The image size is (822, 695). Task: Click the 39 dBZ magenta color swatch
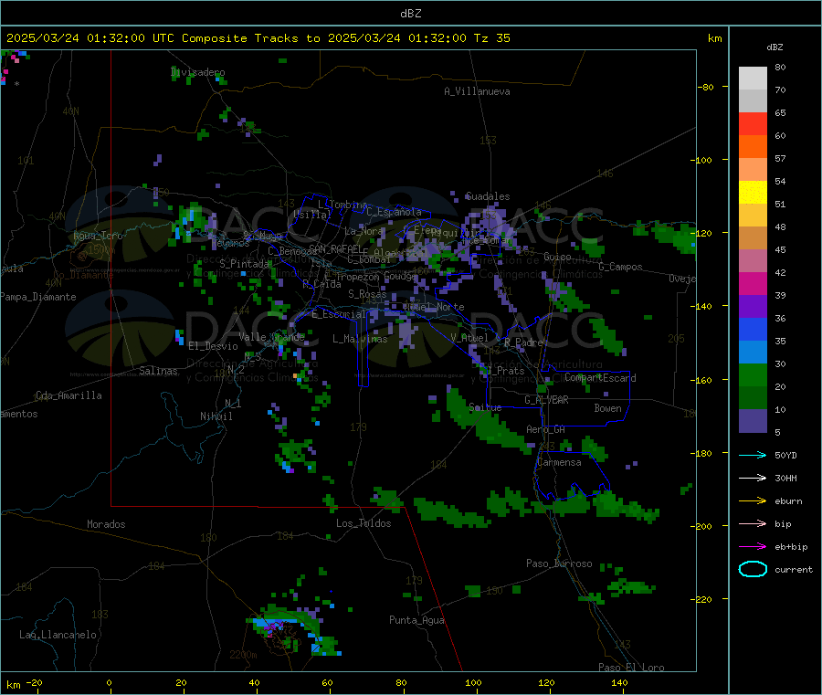pos(753,283)
